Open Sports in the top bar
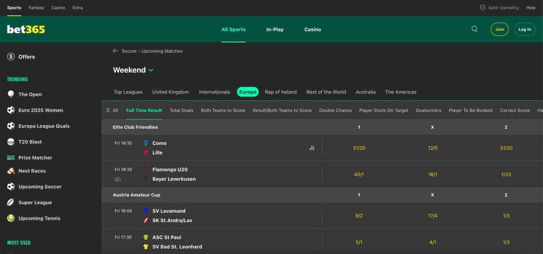 pyautogui.click(x=14, y=8)
